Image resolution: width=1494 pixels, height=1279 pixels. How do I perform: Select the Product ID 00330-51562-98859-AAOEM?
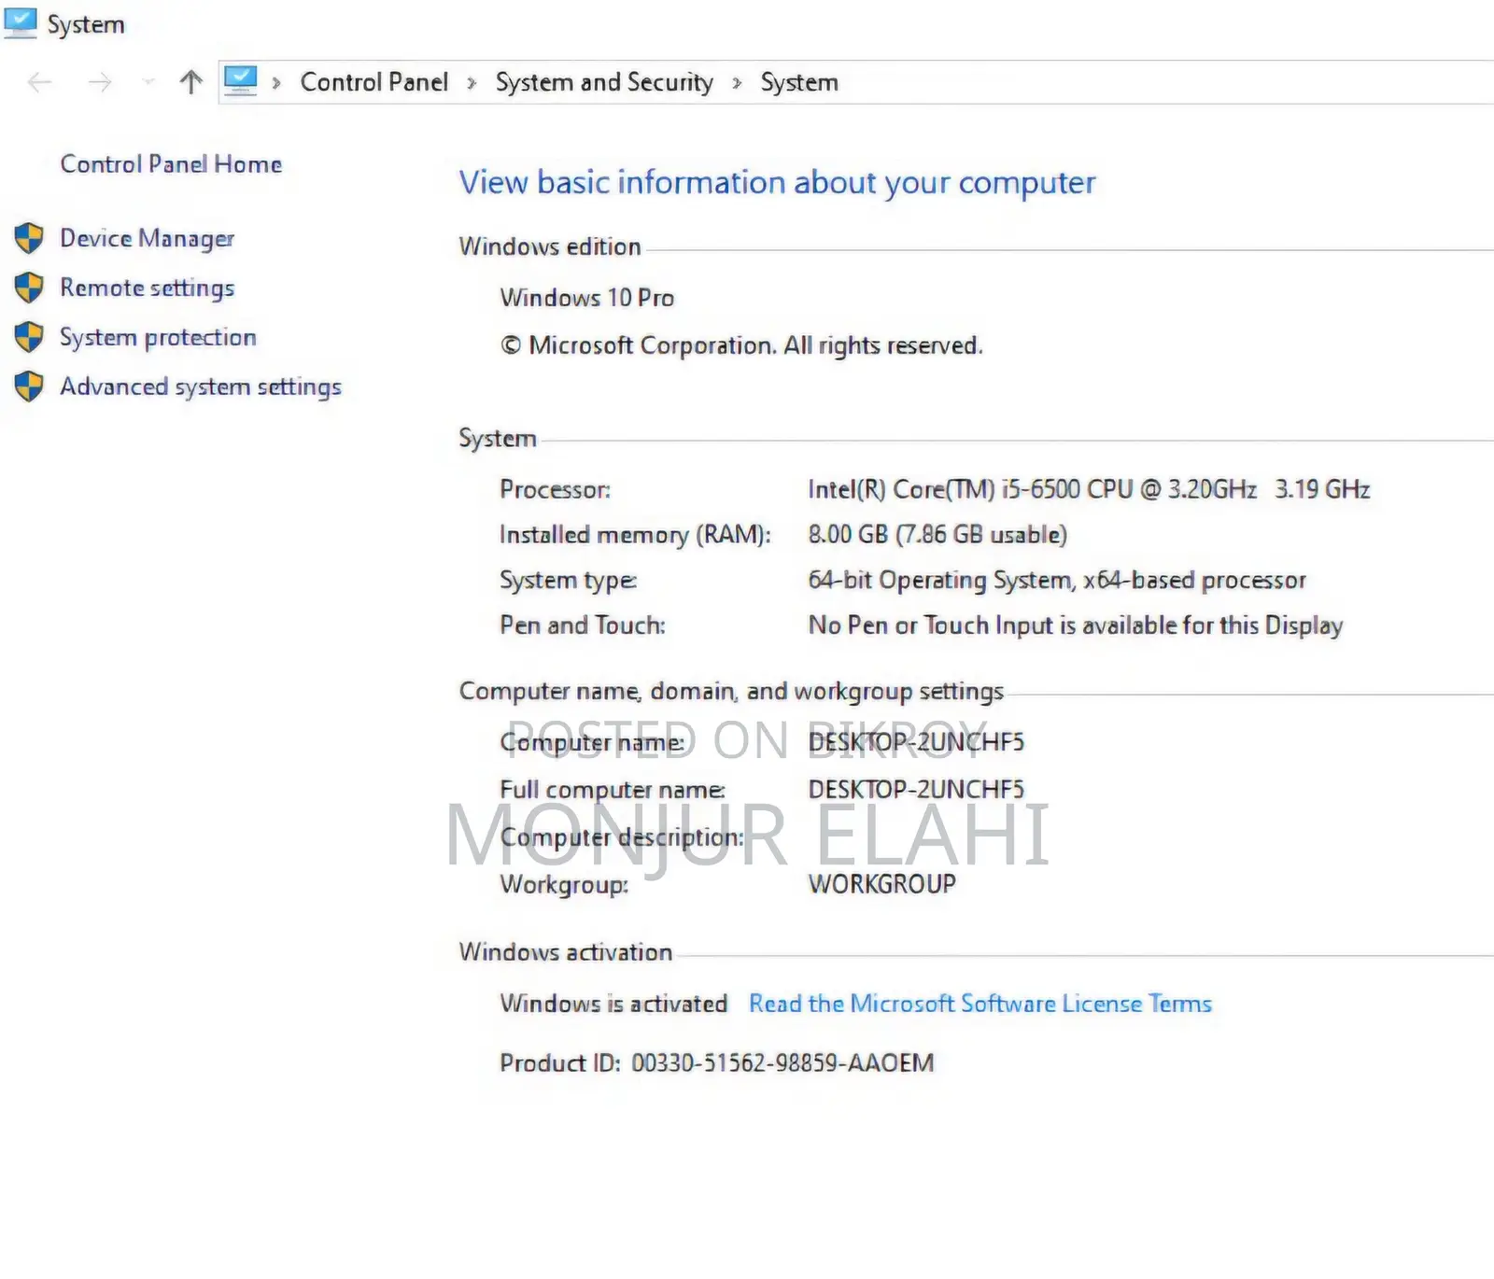pos(717,1063)
